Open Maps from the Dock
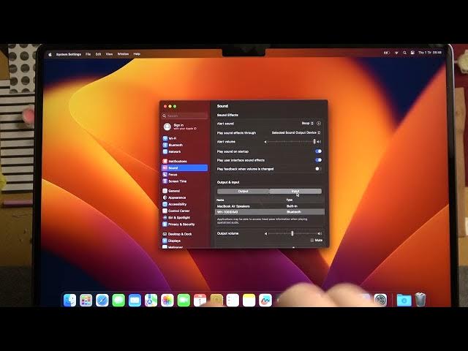The width and height of the screenshot is (468, 351). 151,300
